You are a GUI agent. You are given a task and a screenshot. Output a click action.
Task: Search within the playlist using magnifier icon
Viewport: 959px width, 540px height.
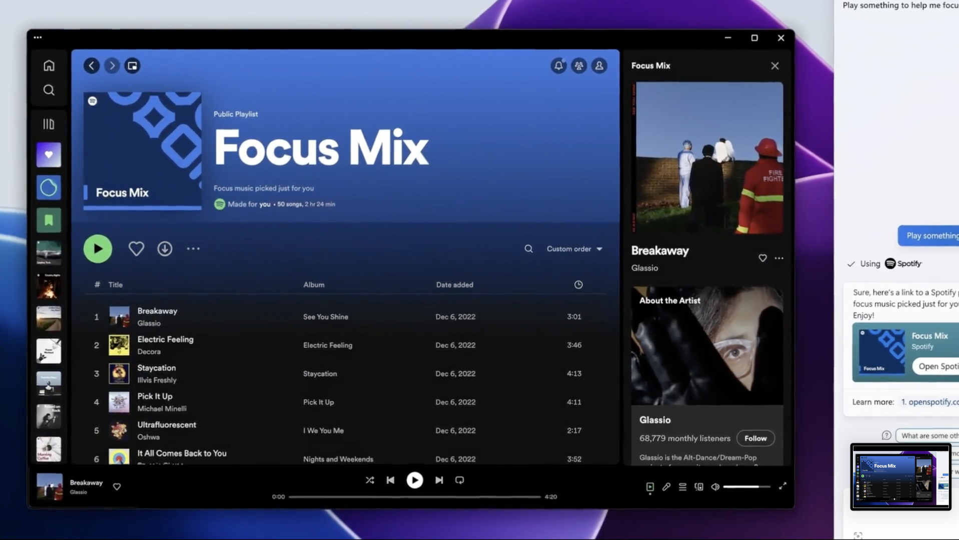tap(528, 248)
